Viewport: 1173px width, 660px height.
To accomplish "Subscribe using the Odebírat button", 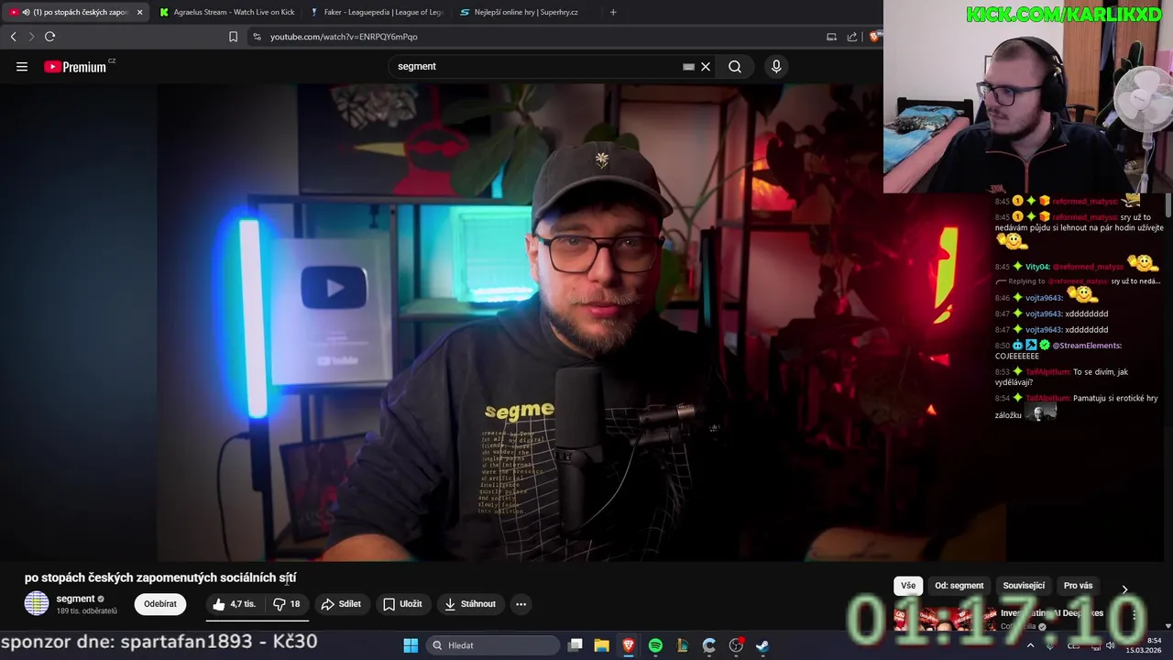I will pyautogui.click(x=160, y=604).
